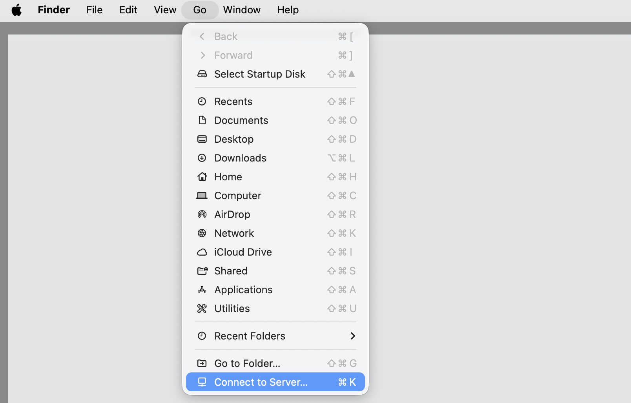Close the Go menu via its title
This screenshot has height=403, width=631.
200,10
